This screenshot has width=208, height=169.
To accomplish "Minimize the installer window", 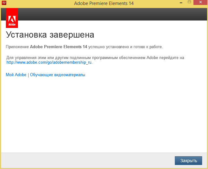I will [181, 3].
